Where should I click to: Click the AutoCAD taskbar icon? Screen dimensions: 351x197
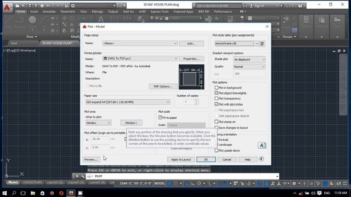tap(71, 193)
